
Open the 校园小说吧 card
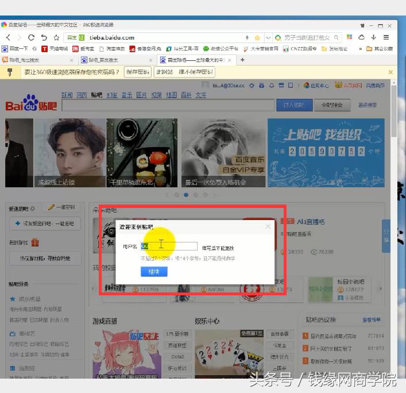(x=339, y=290)
